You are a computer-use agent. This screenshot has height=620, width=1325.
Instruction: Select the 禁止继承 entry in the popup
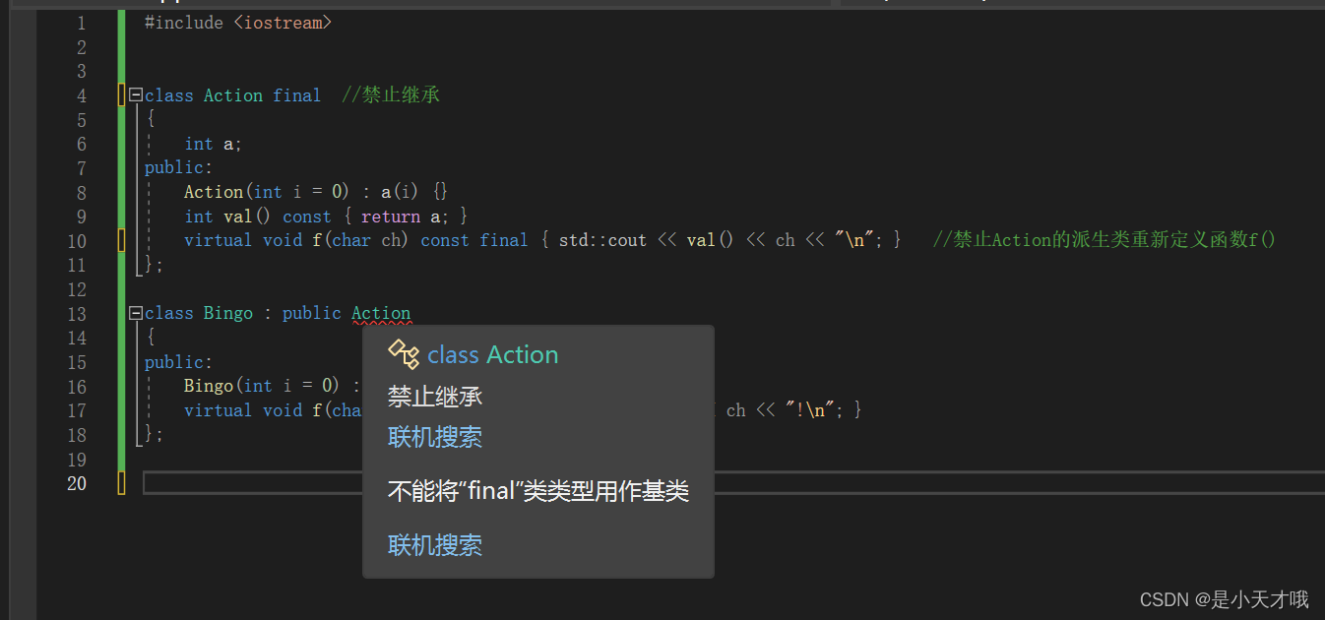[434, 397]
